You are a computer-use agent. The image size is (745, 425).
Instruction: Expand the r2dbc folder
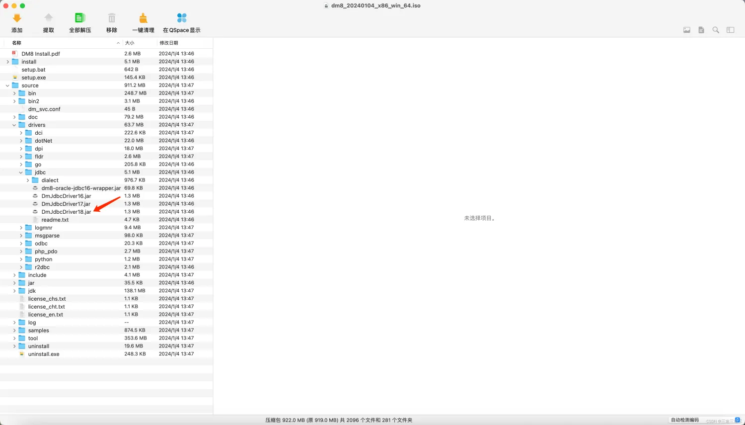point(21,267)
